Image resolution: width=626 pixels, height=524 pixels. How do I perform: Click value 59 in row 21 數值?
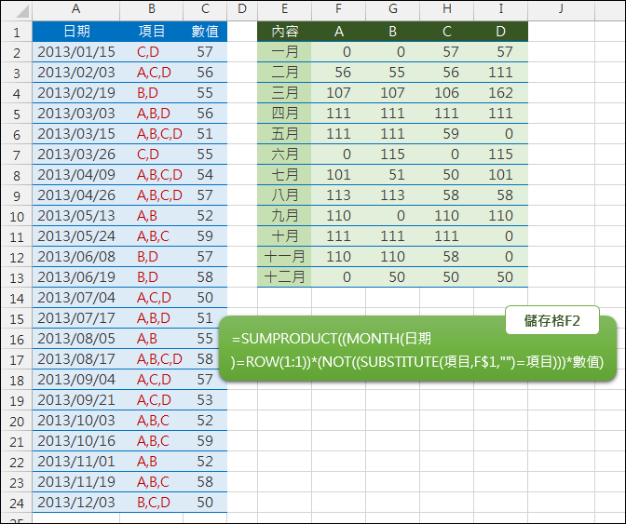pyautogui.click(x=205, y=441)
